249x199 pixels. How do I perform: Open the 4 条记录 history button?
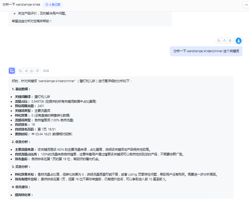[53, 5]
